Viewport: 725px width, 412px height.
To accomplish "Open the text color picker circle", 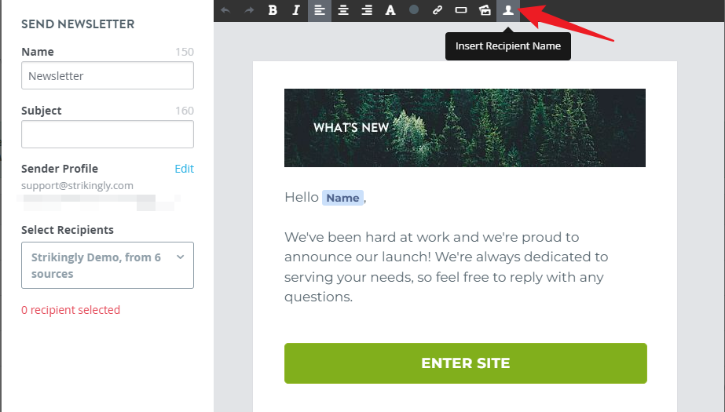I will click(414, 9).
